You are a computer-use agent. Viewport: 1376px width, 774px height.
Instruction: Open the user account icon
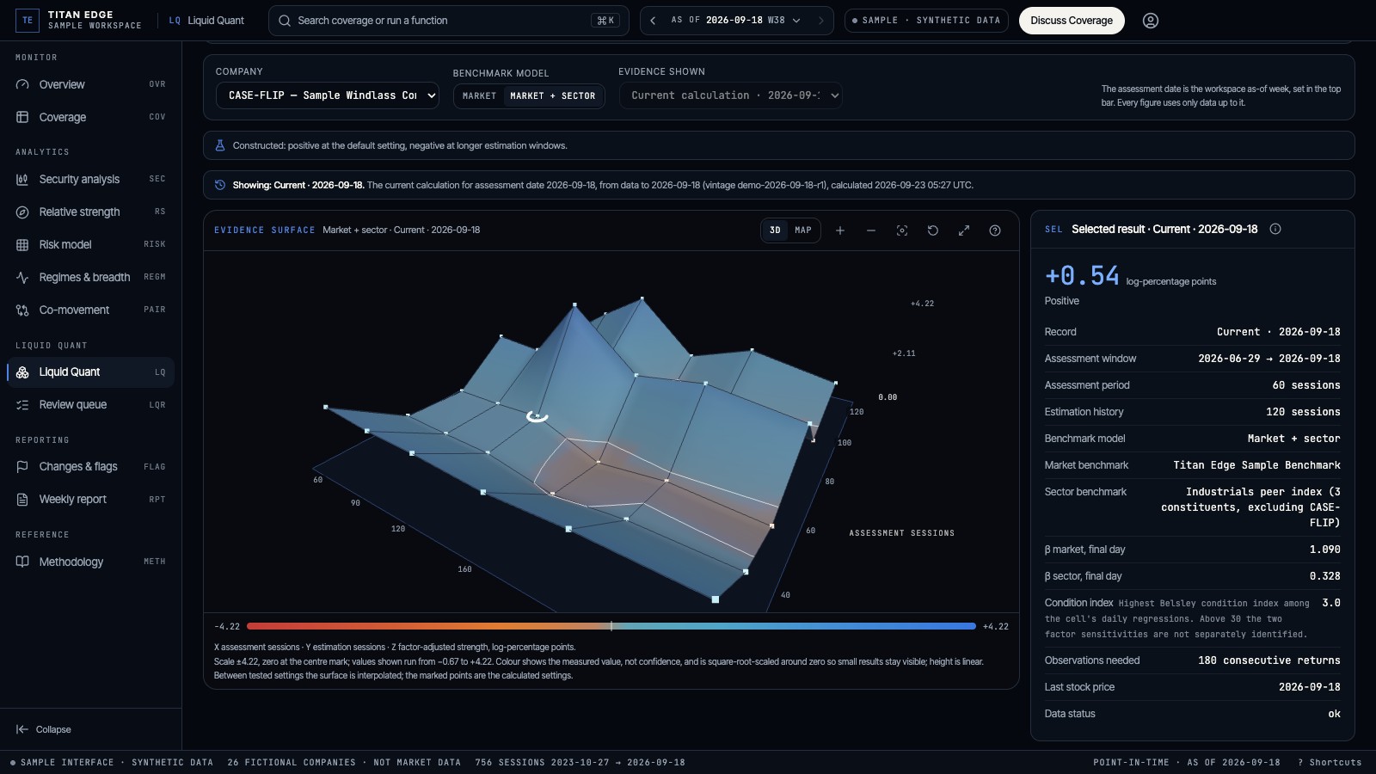pos(1151,21)
